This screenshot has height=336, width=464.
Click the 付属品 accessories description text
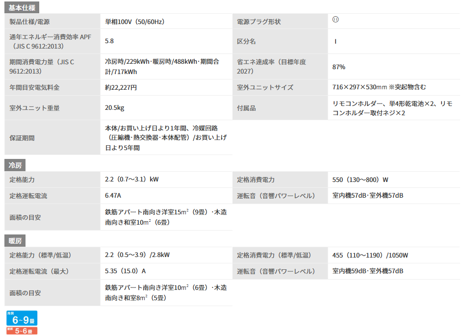(392, 108)
